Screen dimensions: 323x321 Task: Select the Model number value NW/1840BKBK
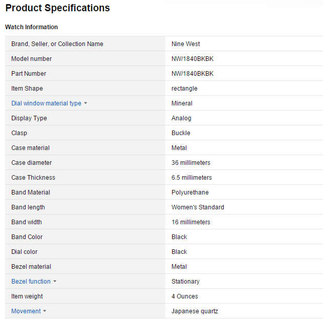pyautogui.click(x=192, y=59)
